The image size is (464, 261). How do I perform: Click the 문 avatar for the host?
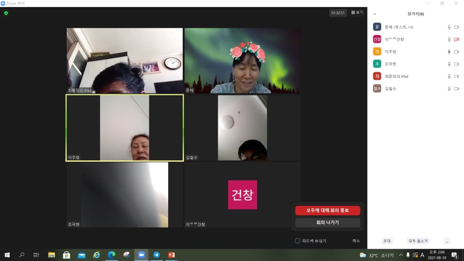click(377, 27)
